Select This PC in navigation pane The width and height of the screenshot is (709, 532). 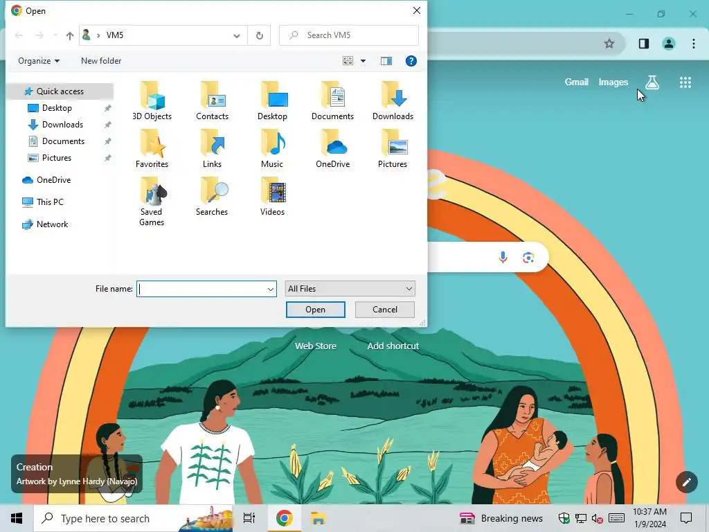(50, 202)
